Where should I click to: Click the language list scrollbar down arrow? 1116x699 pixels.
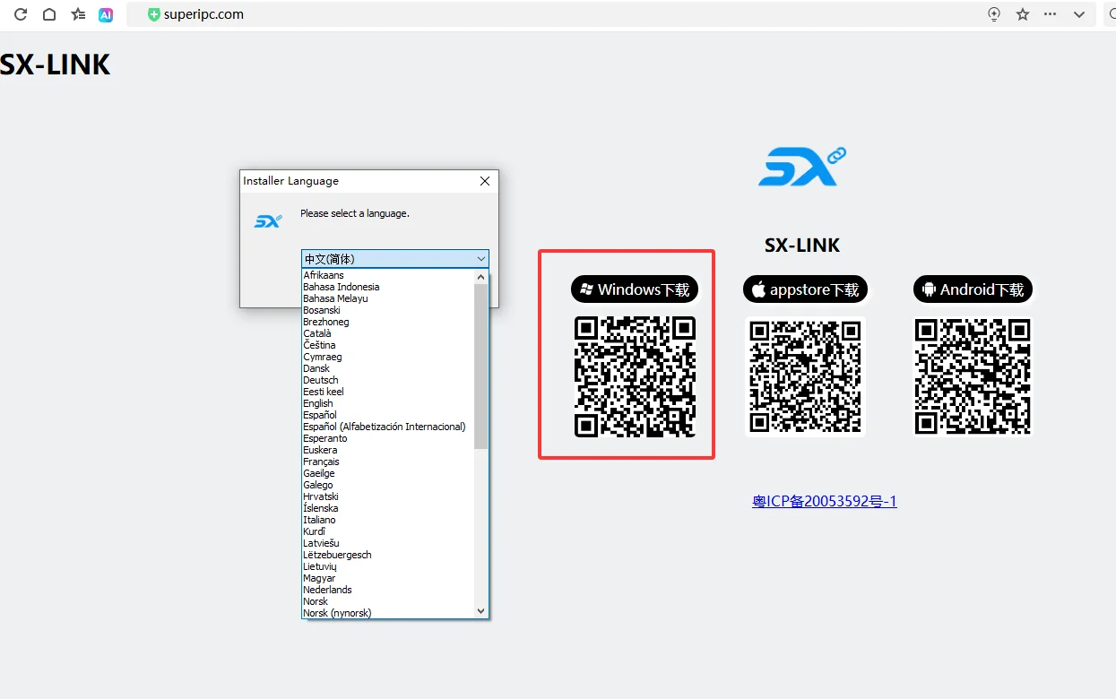[x=481, y=610]
